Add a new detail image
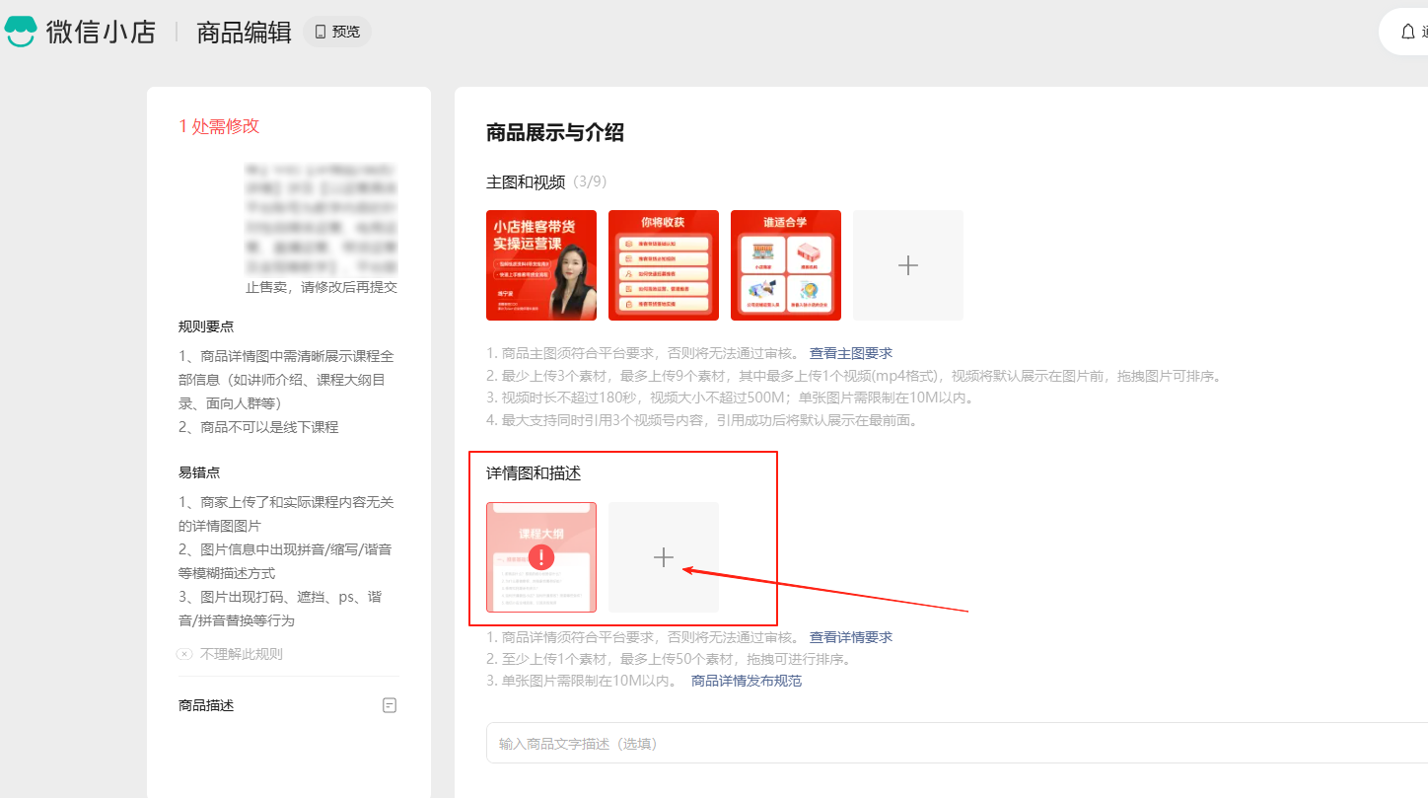 pyautogui.click(x=664, y=557)
